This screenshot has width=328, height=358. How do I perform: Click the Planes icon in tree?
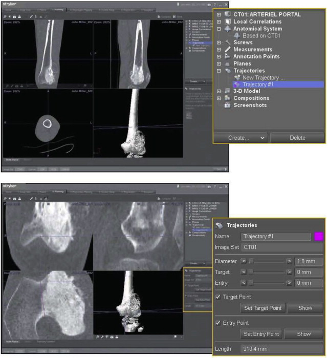(x=228, y=64)
